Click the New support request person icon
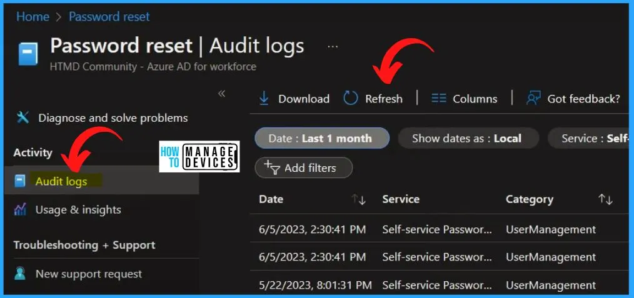634x298 pixels. (20, 274)
